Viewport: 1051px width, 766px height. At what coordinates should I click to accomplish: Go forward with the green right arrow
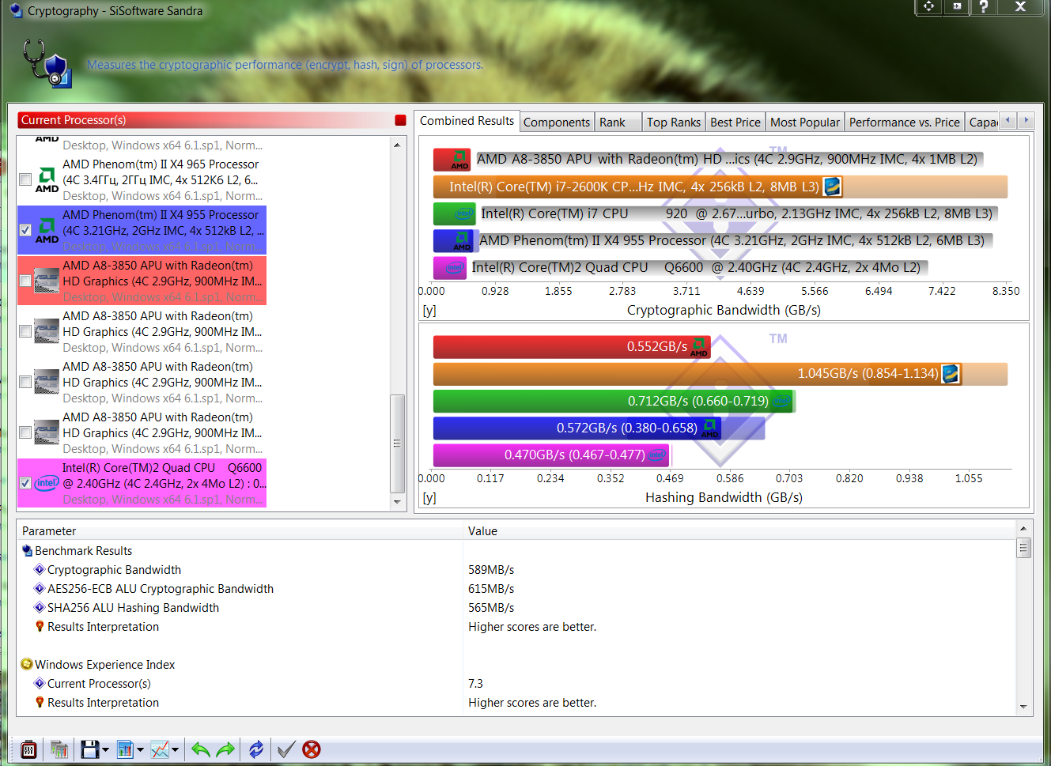[x=226, y=749]
